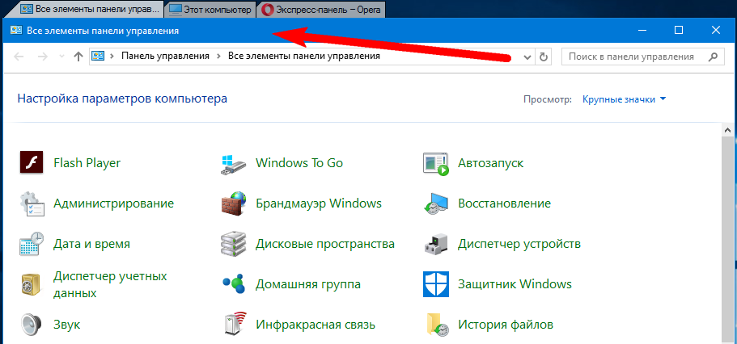Click the Домашняя группа spheres icon
This screenshot has width=737, height=344.
click(234, 284)
